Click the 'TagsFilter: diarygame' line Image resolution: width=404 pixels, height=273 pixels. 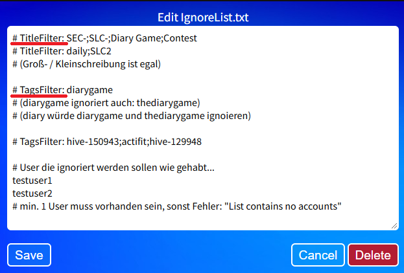point(63,90)
